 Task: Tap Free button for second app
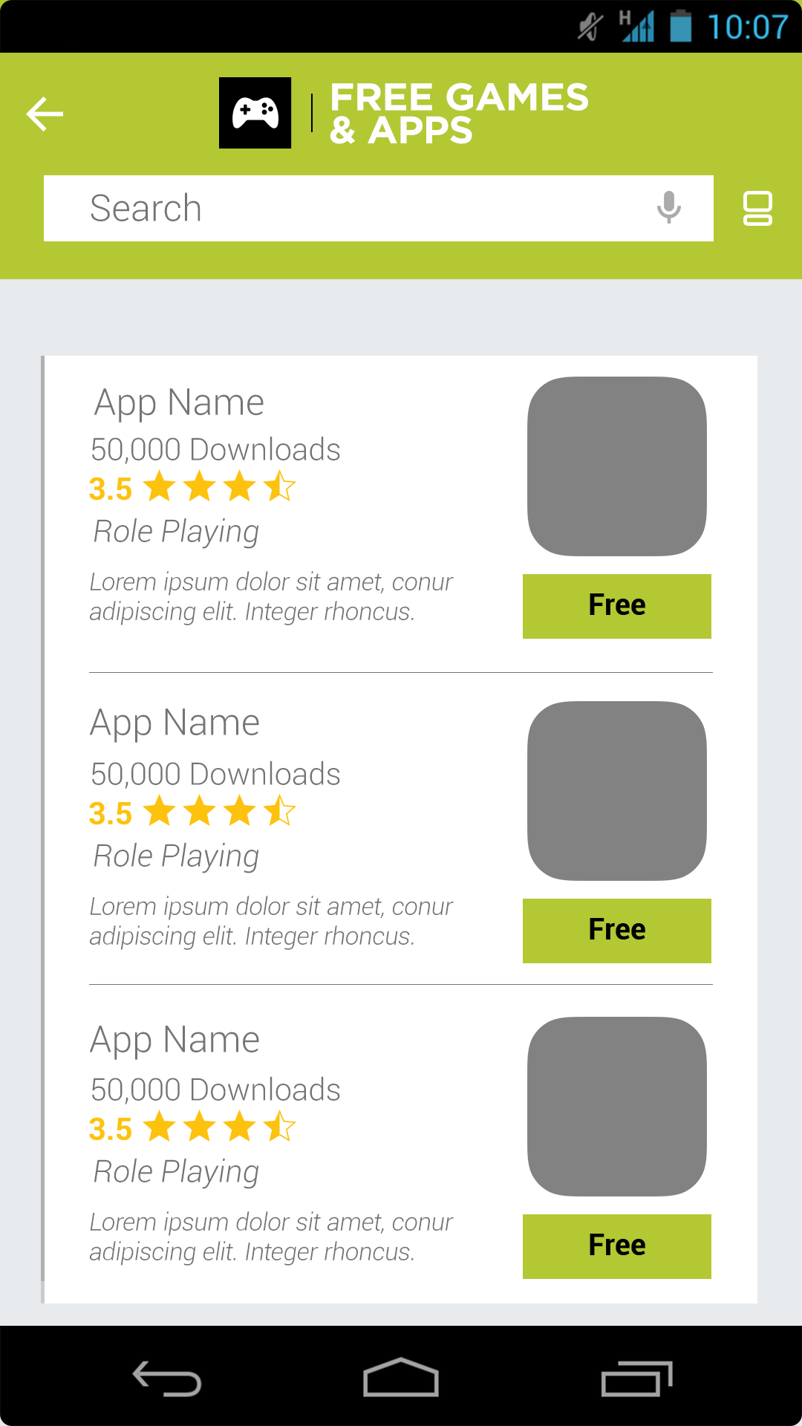click(617, 931)
